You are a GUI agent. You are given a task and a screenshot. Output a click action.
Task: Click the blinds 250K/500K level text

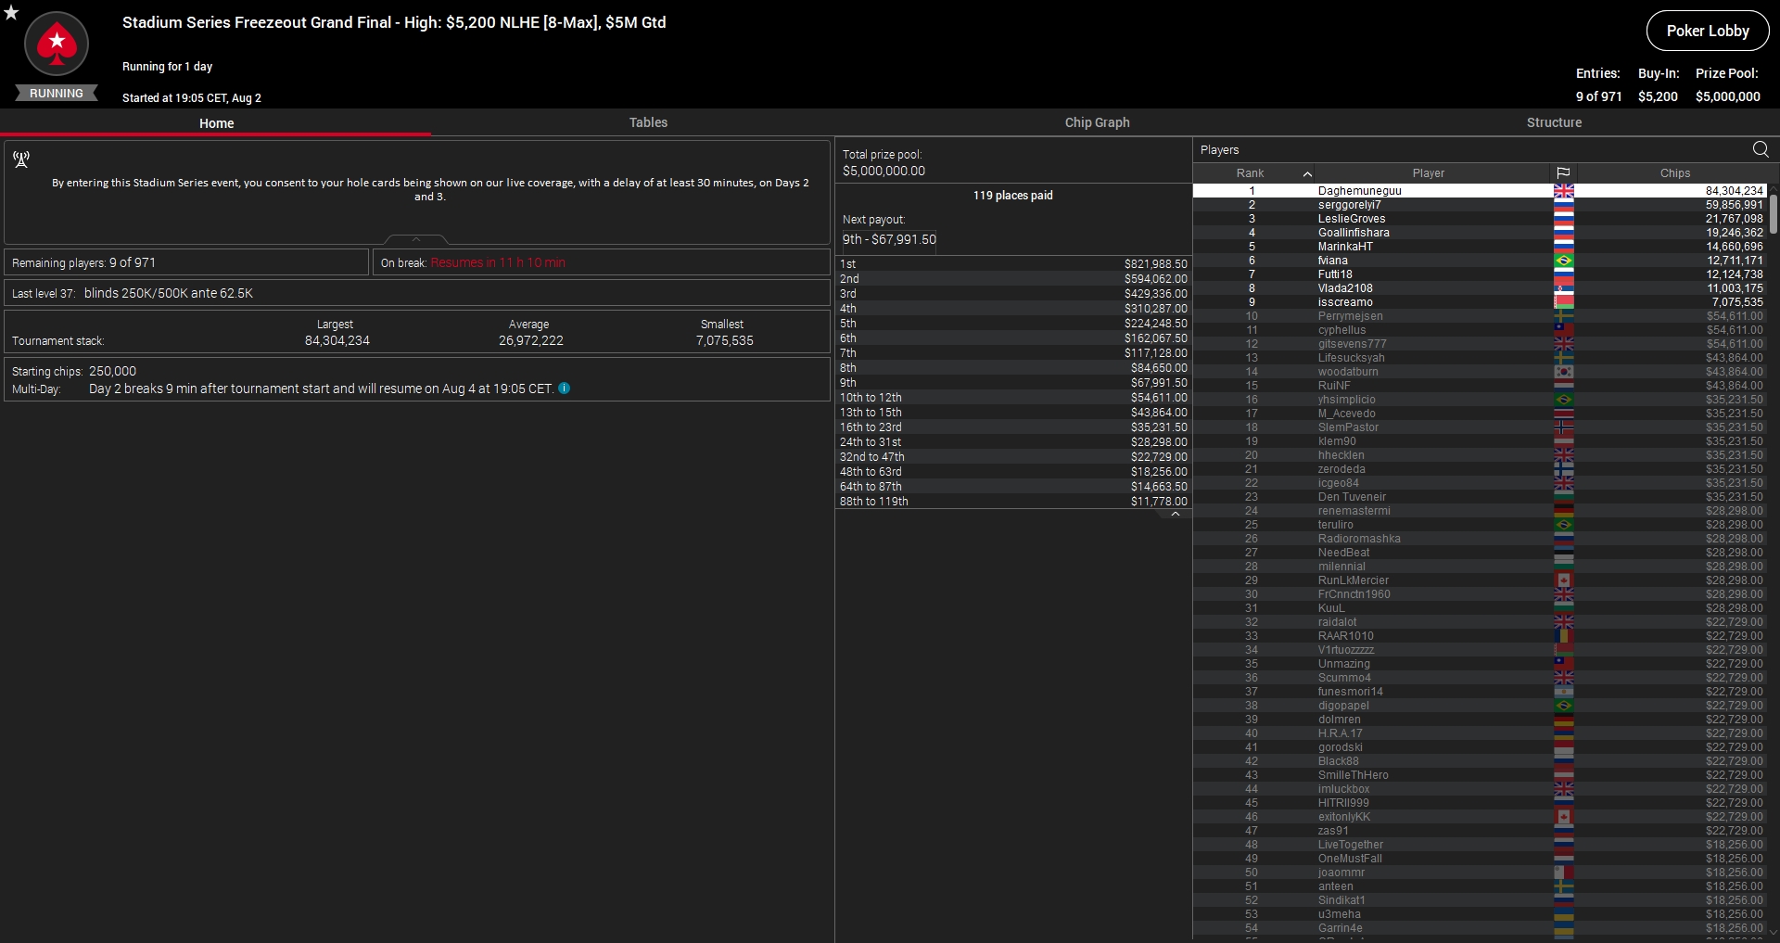click(168, 293)
